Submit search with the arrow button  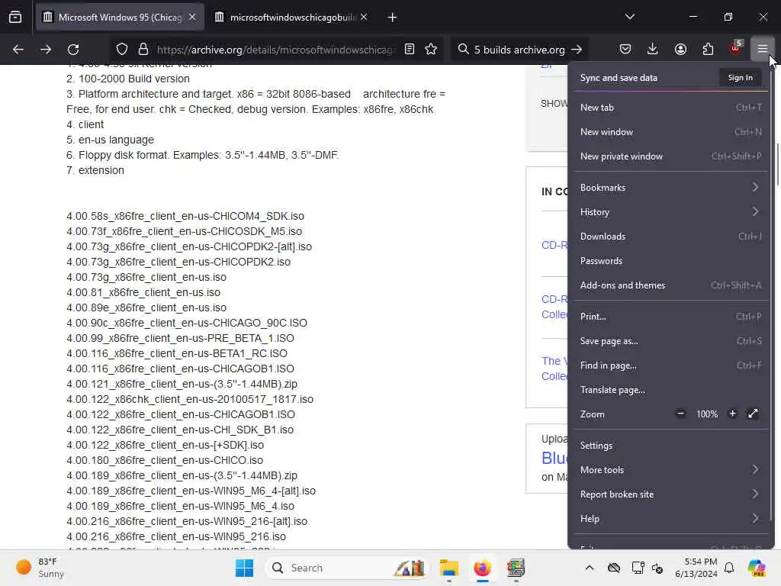coord(577,50)
